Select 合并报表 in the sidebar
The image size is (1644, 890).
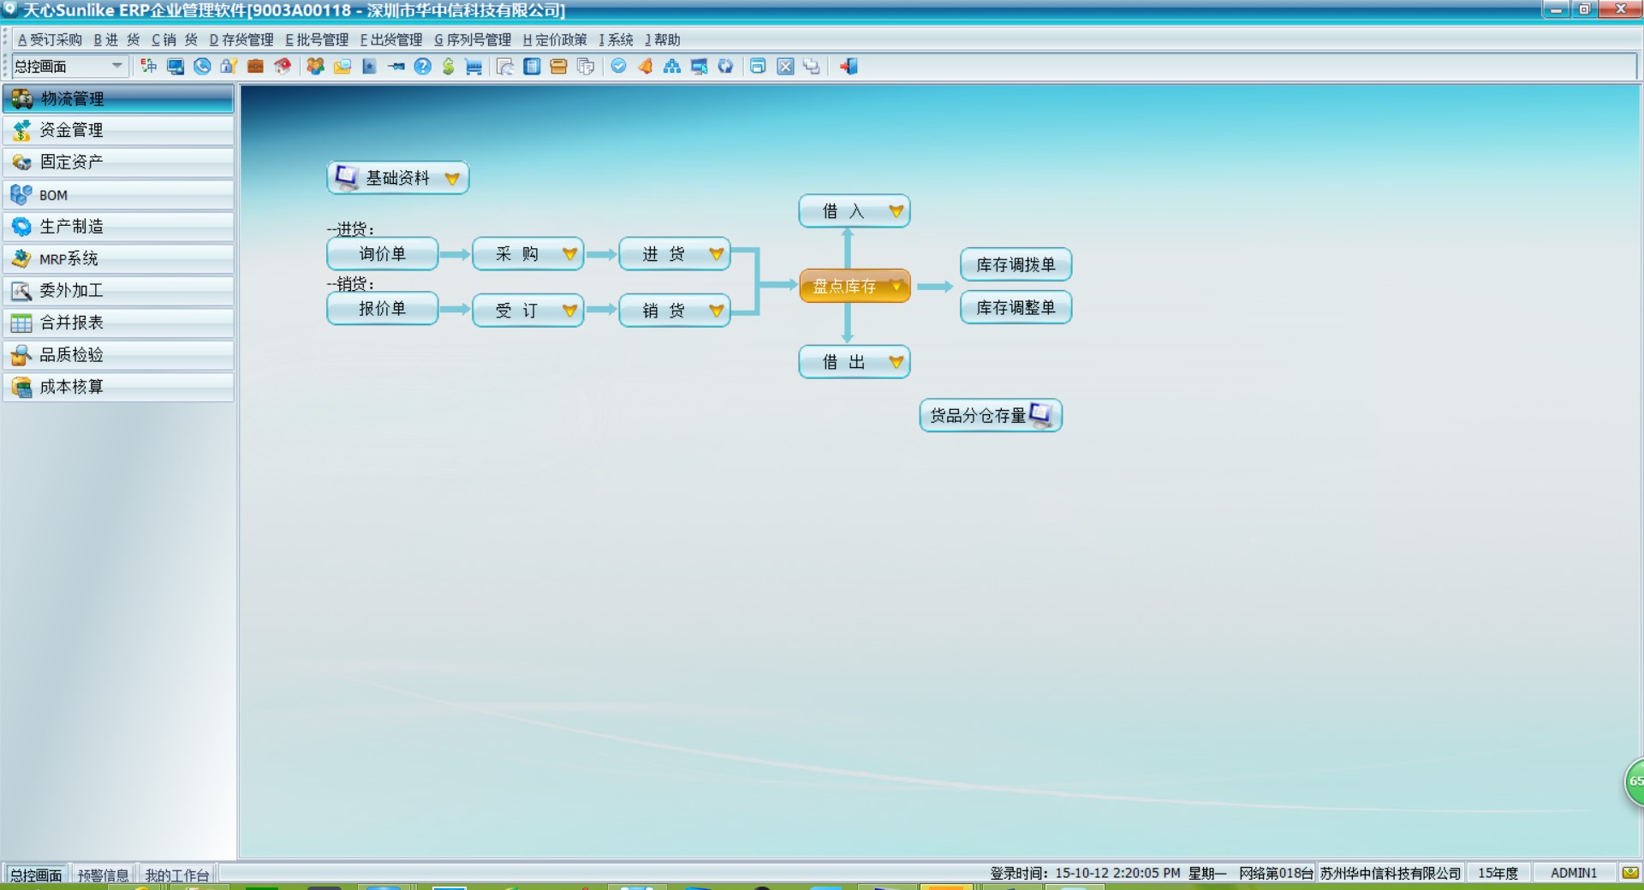click(118, 323)
